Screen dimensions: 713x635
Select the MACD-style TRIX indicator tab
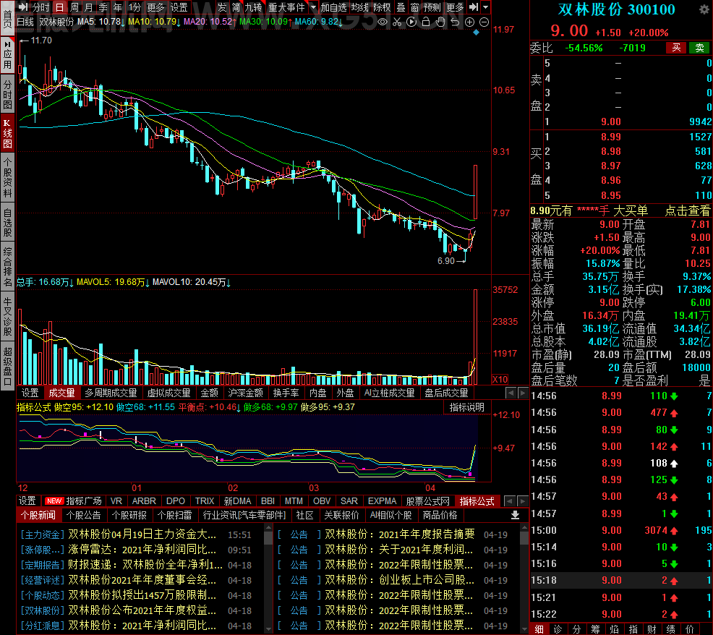click(x=205, y=500)
